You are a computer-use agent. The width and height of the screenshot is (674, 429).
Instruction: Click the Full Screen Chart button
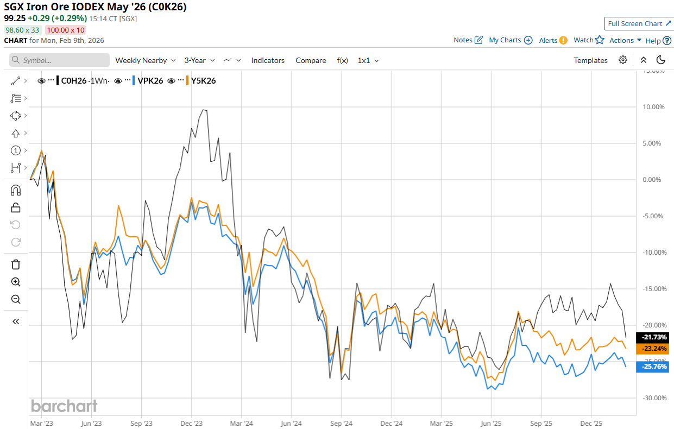click(x=639, y=23)
